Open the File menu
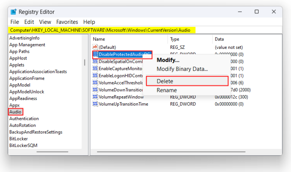Image resolution: width=291 pixels, height=172 pixels. 14,22
